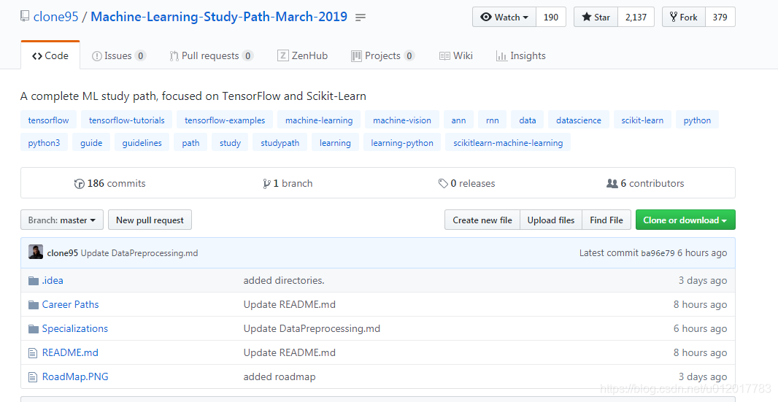Image resolution: width=778 pixels, height=402 pixels.
Task: Click the tag icon next to 0 releases
Action: click(x=443, y=184)
